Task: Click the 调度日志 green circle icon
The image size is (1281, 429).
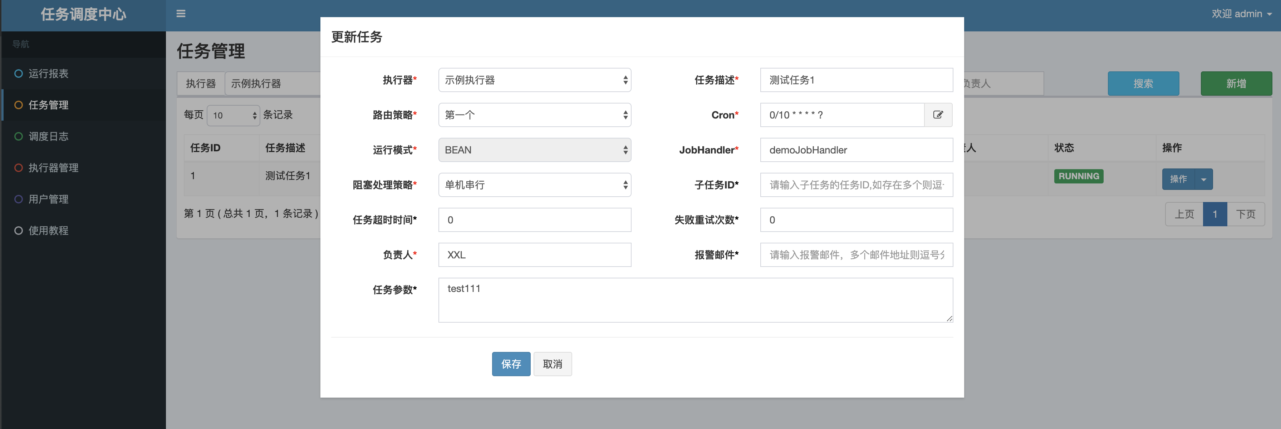Action: pyautogui.click(x=18, y=136)
